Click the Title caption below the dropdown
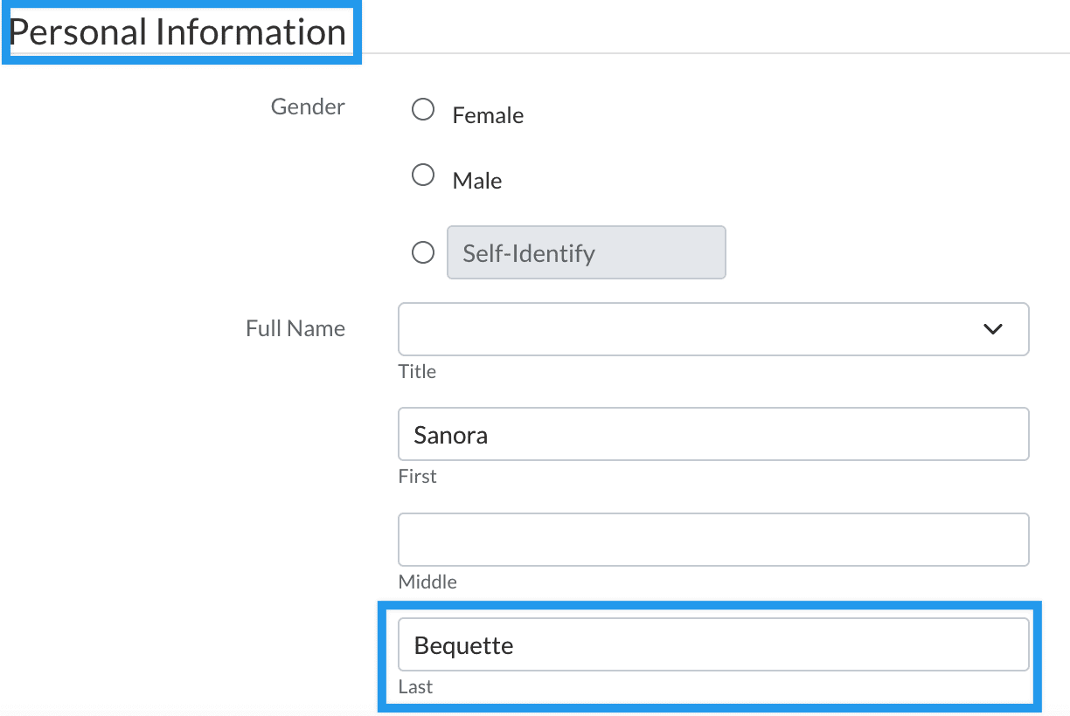 (417, 371)
